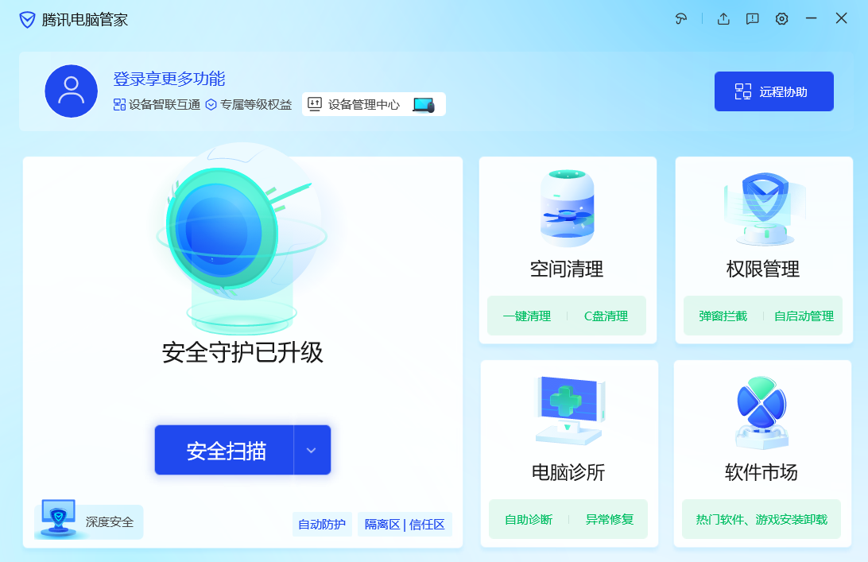Open the feedback speech-bubble icon
Screen dimensions: 868x562
tap(752, 17)
